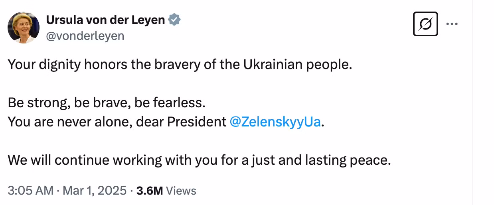Viewport: 494px width, 205px height.
Task: Click the 'Be strong, be brave, be fearless' line
Action: pyautogui.click(x=107, y=103)
